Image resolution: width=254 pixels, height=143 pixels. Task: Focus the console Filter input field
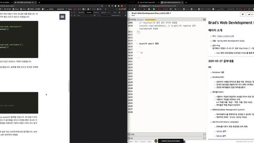pos(104,15)
